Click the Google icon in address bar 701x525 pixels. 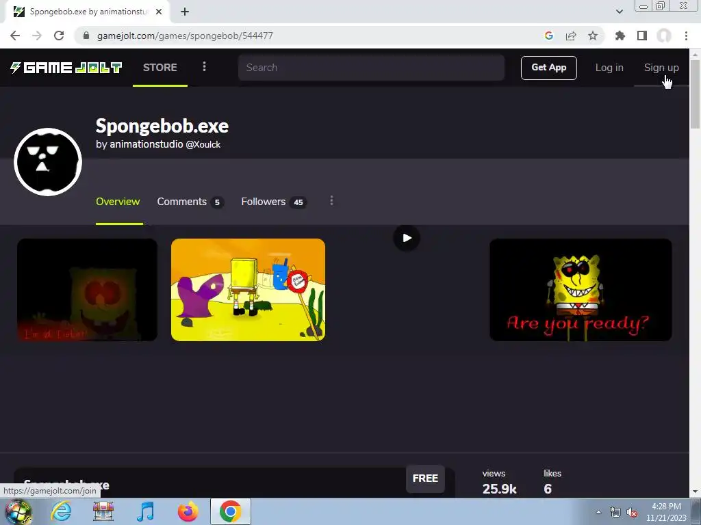point(549,36)
